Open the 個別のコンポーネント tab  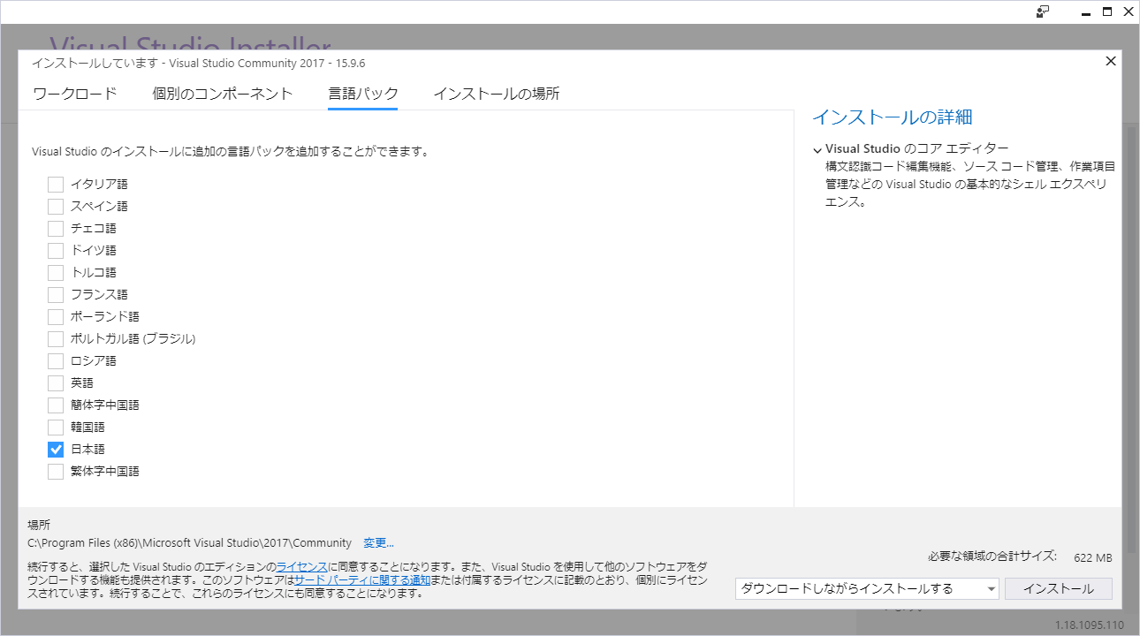pyautogui.click(x=222, y=94)
